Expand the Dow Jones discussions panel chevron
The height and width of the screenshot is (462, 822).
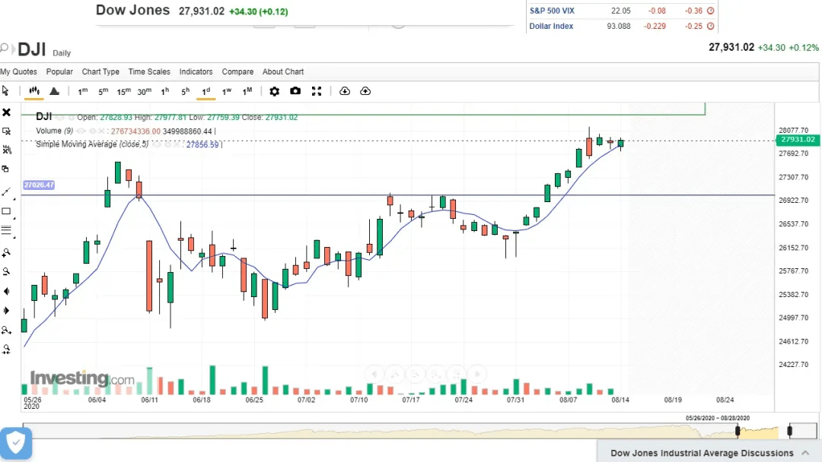click(805, 453)
